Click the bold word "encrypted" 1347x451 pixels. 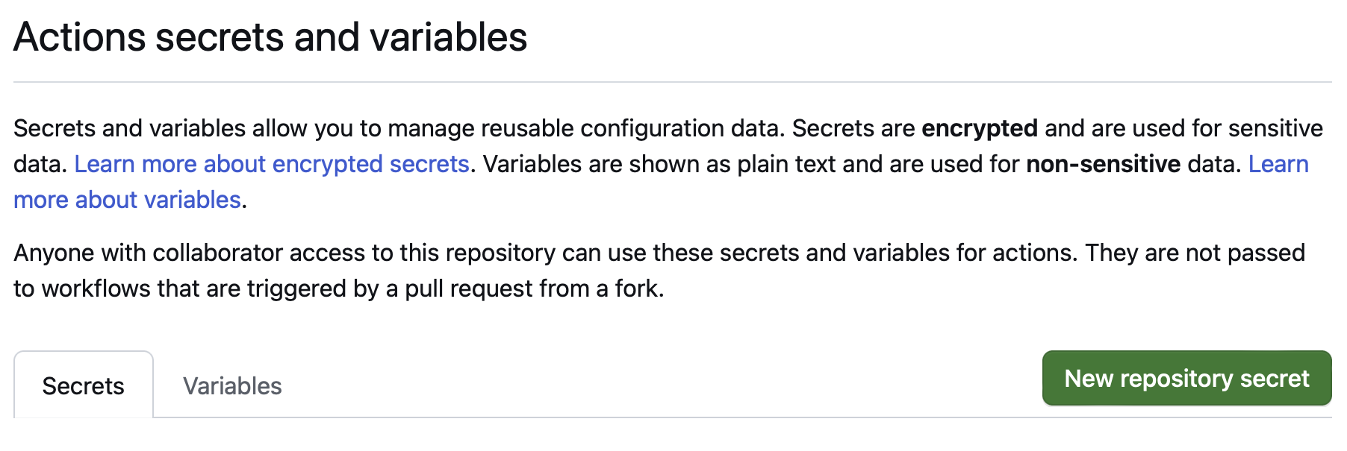(x=980, y=128)
